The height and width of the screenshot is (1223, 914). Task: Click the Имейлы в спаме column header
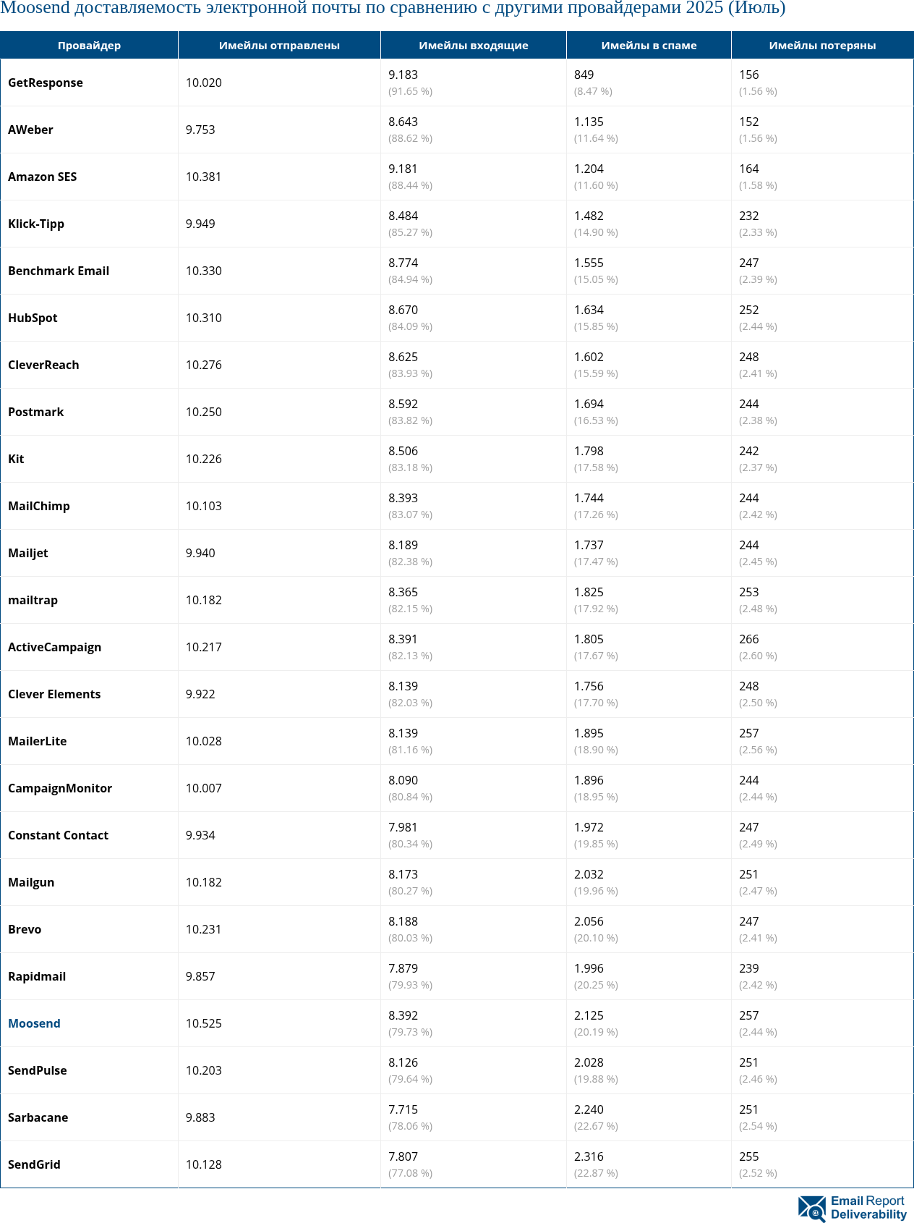[649, 46]
